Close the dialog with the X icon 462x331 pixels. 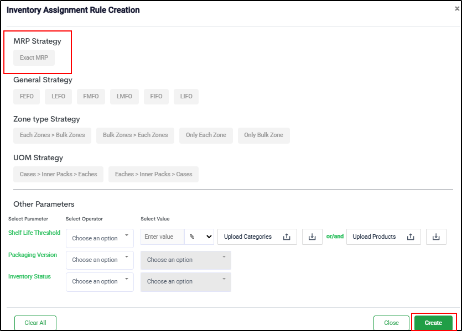(x=456, y=9)
